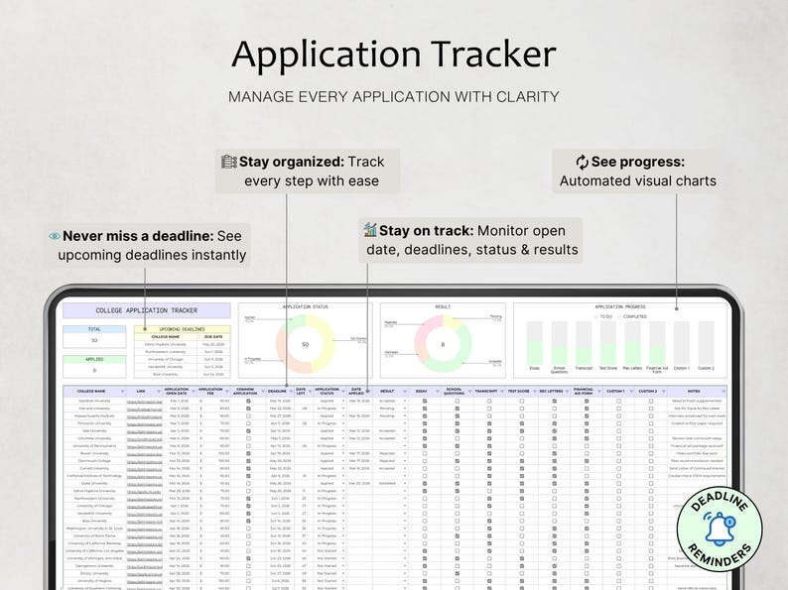Toggle Stanford University Rec Letters checkbox

[555, 401]
